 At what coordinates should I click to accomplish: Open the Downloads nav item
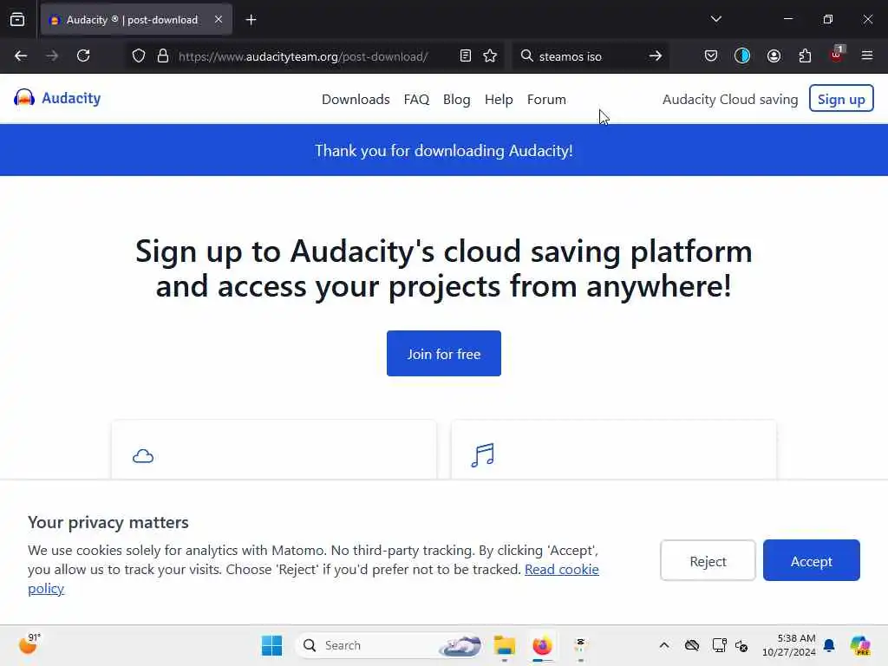[356, 100]
